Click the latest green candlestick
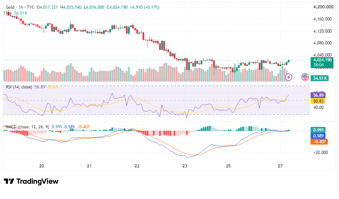Screen dimensions: 339x199 tap(288, 61)
